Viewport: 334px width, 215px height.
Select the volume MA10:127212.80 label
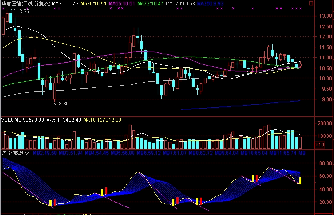[x=103, y=120]
